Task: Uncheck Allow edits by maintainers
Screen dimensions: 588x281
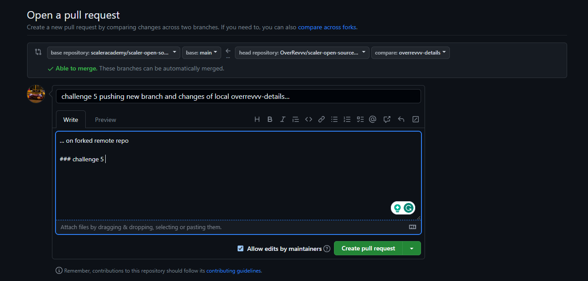Action: coord(240,248)
